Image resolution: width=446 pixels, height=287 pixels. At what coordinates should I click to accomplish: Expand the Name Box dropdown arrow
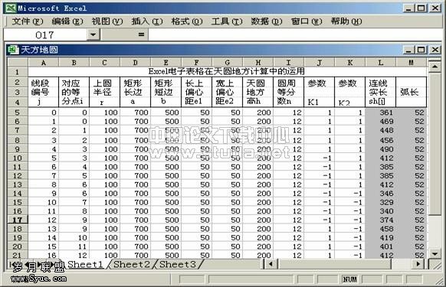pyautogui.click(x=93, y=34)
